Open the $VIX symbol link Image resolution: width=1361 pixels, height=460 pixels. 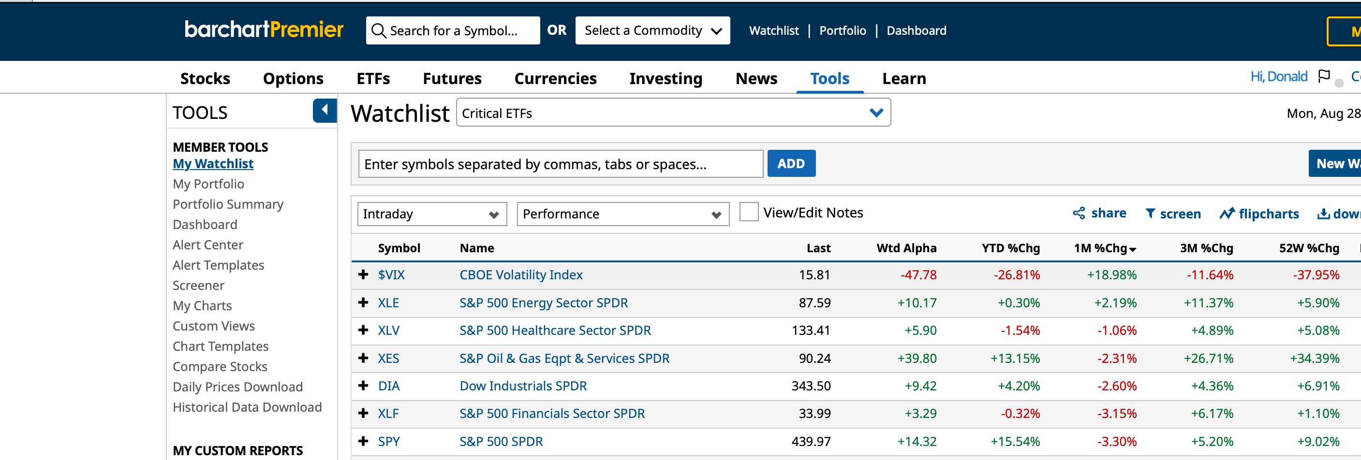391,274
